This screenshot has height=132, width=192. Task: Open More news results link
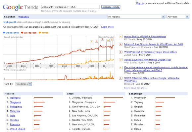tap(135, 88)
